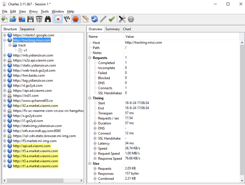Open Find with the binoculars icon
245x185 pixels.
tap(48, 19)
